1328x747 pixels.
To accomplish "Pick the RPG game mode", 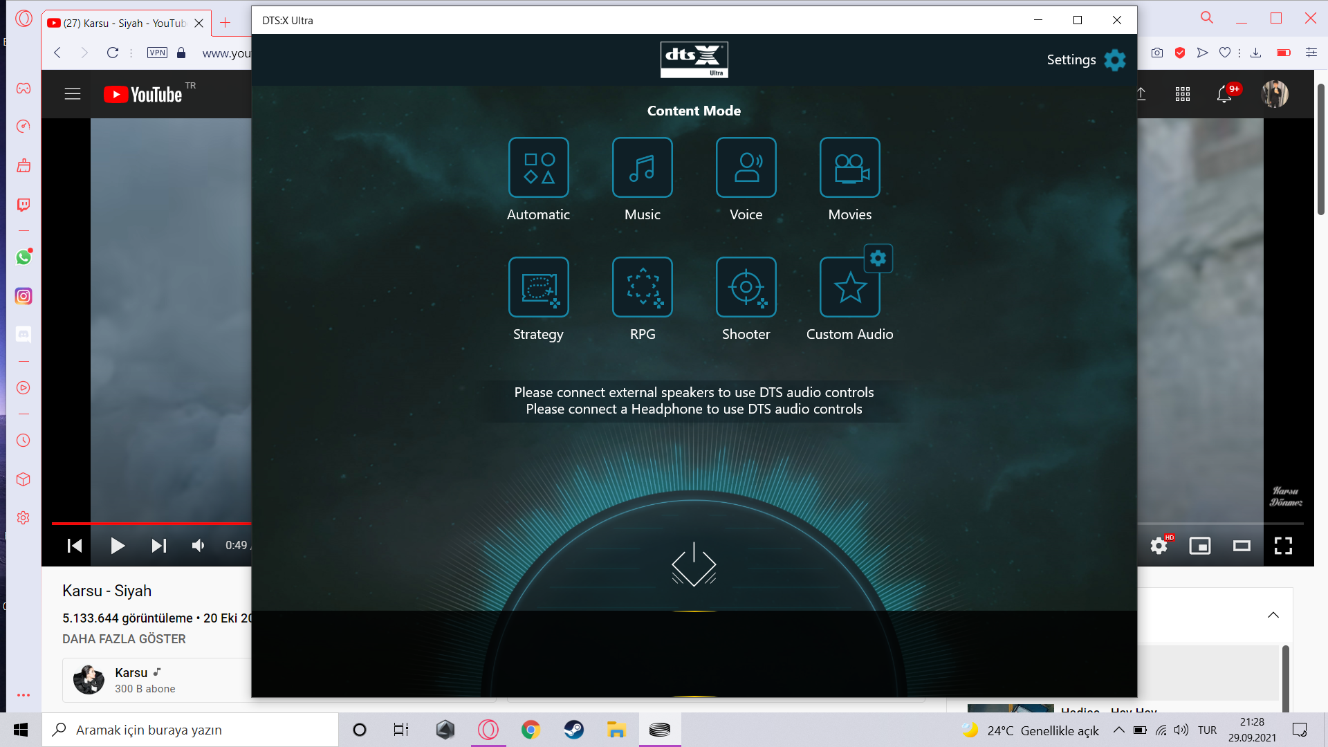I will pyautogui.click(x=642, y=287).
